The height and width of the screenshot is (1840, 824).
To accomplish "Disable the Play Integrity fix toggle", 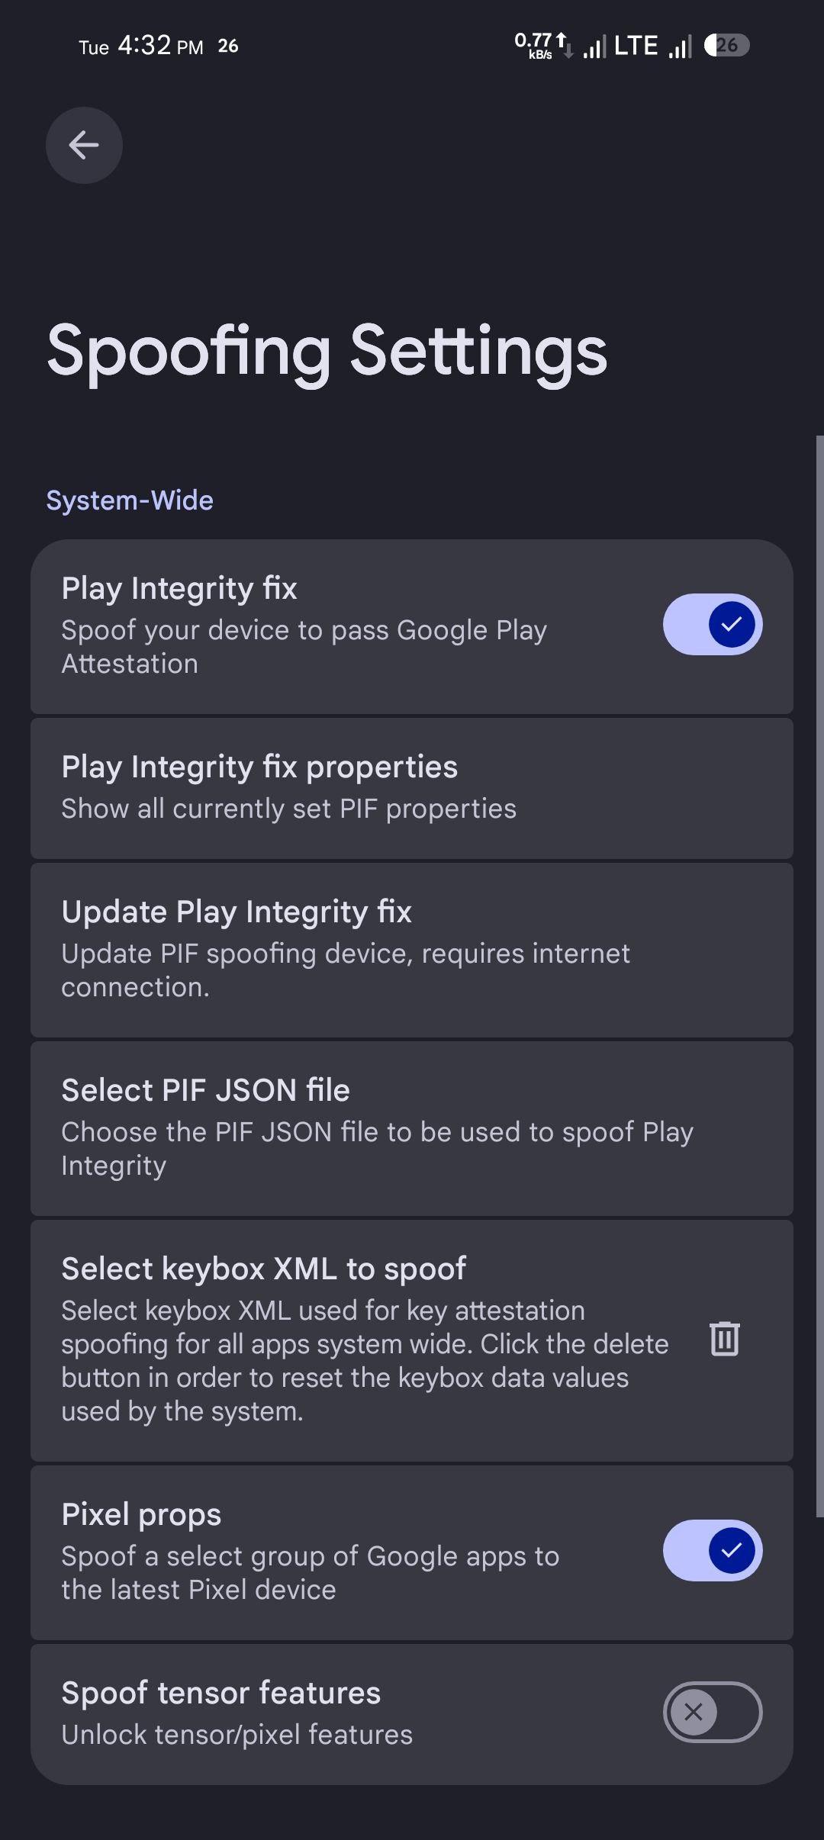I will point(712,625).
